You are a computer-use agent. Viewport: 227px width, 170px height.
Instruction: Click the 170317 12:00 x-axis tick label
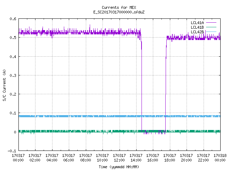(x=119, y=158)
